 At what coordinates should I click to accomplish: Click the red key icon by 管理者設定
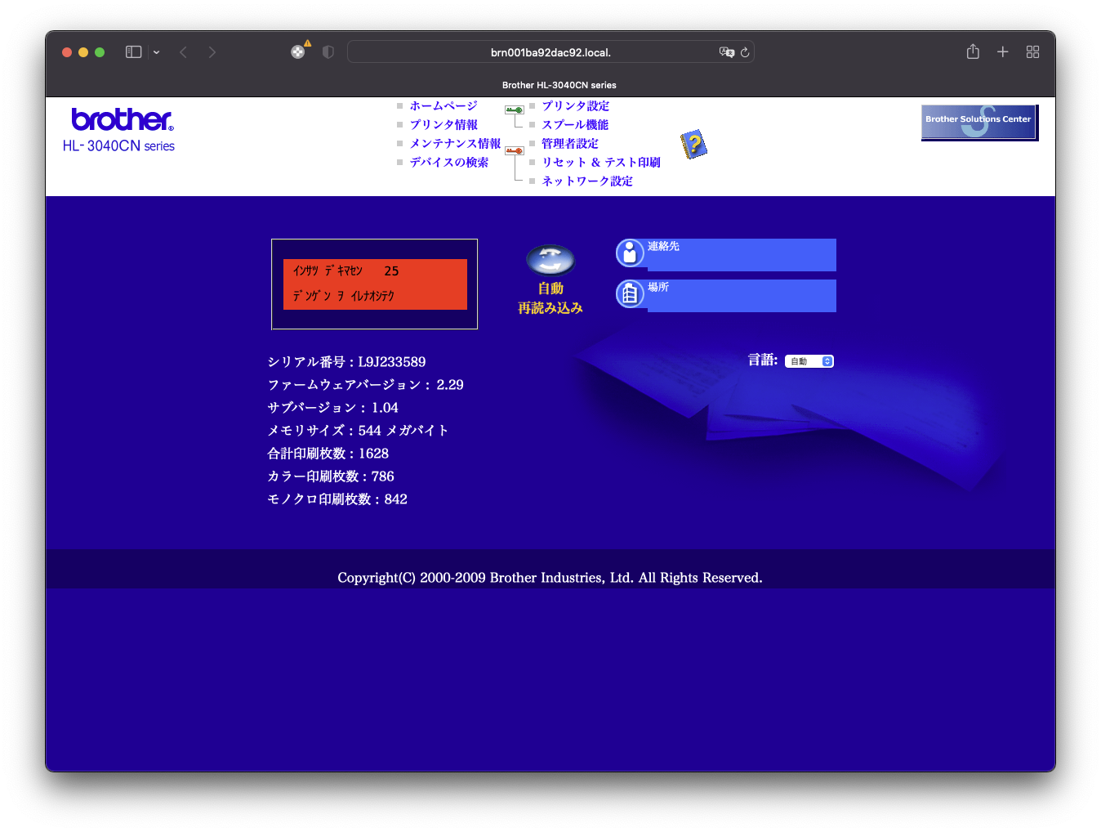click(x=514, y=151)
